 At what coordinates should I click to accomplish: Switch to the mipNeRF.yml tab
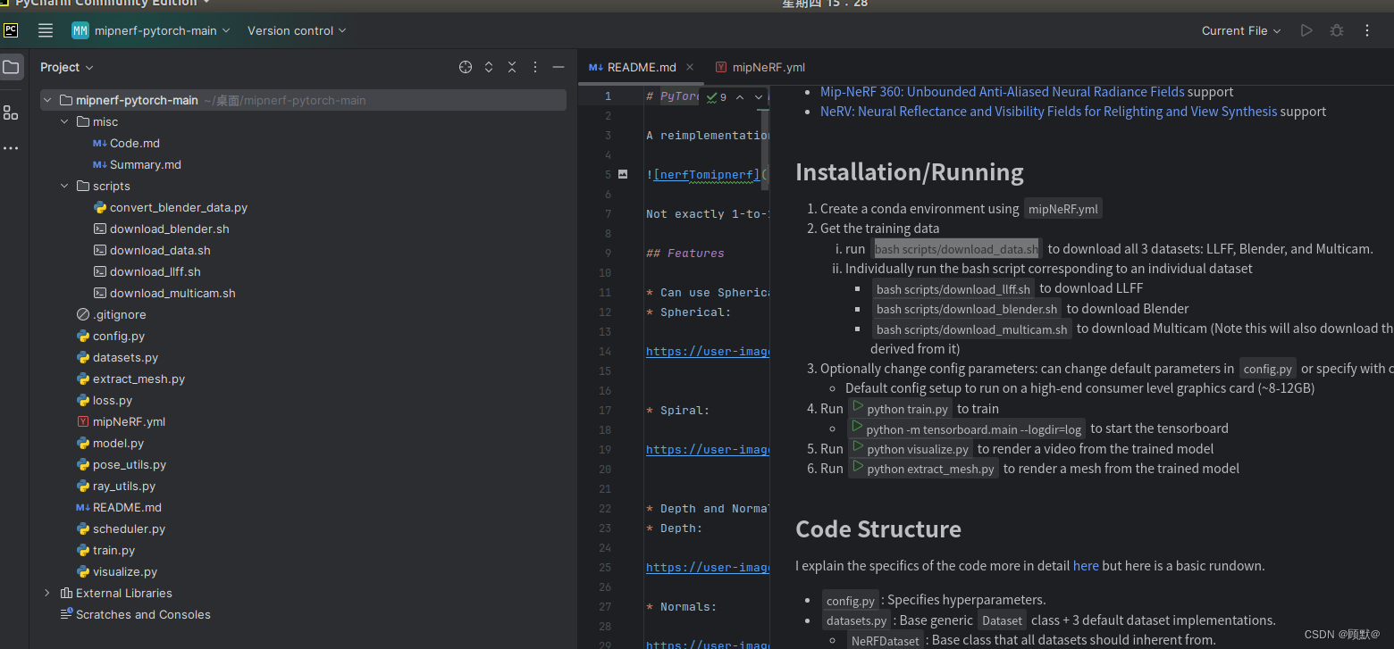click(767, 67)
